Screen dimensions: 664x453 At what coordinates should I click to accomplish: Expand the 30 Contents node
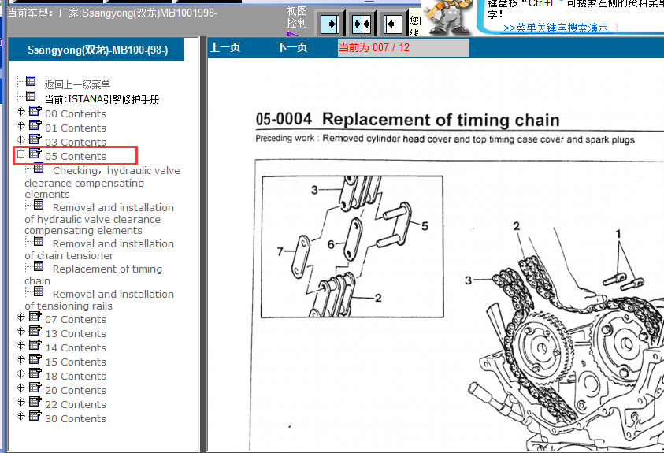pyautogui.click(x=20, y=416)
